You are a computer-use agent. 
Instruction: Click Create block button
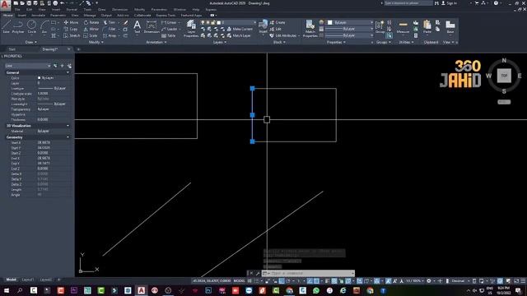277,22
